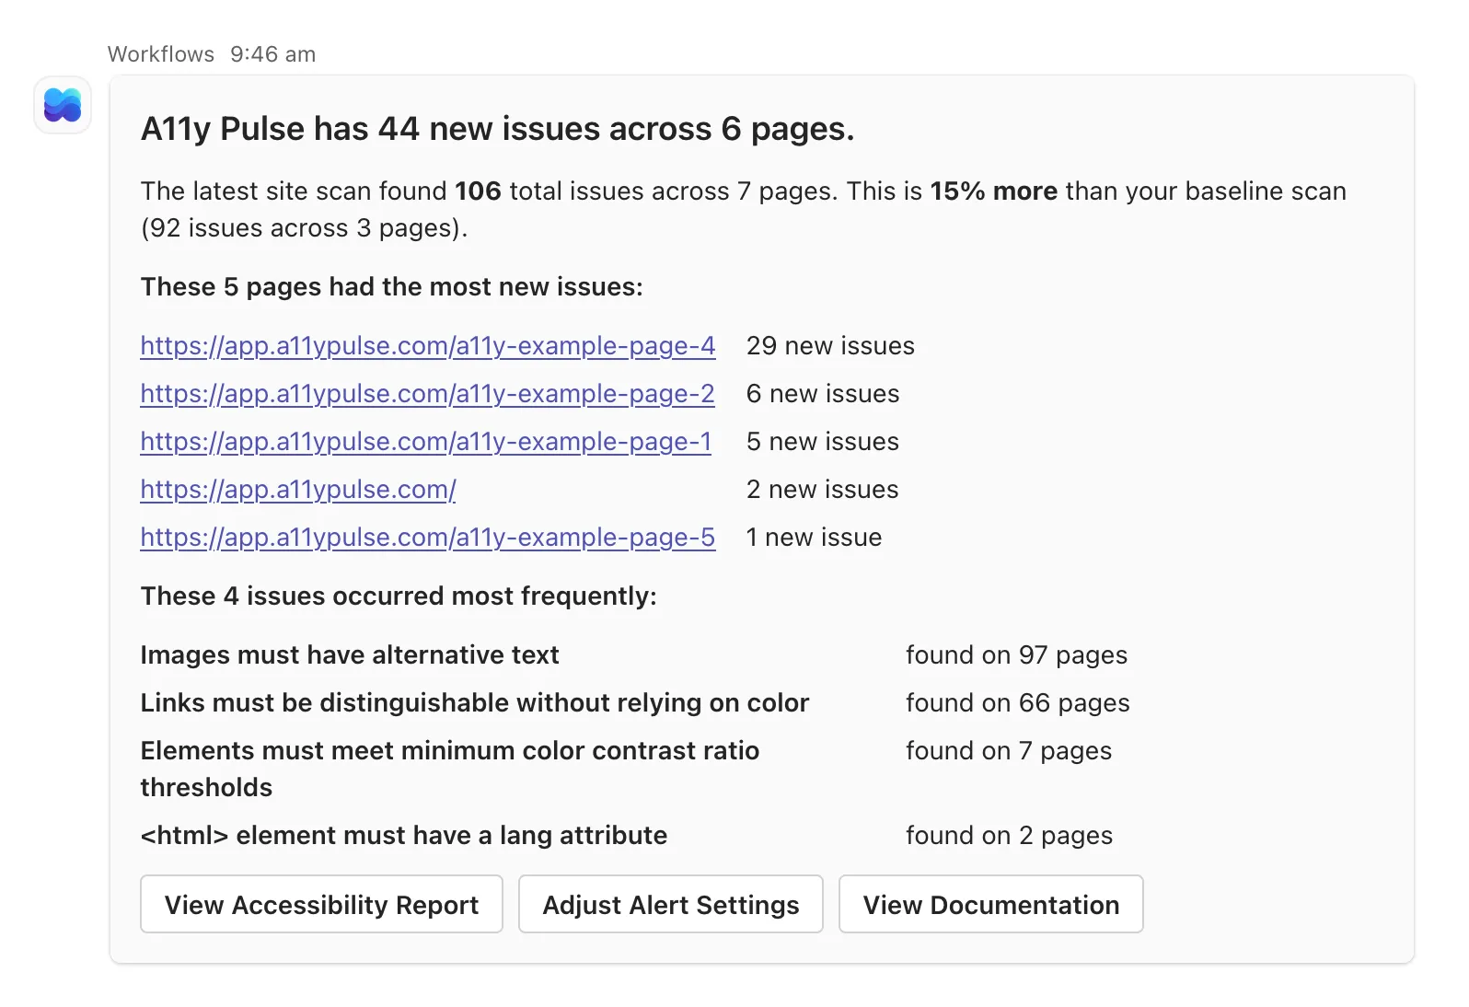Click the '44 new issues across 6 pages' heading

(x=498, y=129)
